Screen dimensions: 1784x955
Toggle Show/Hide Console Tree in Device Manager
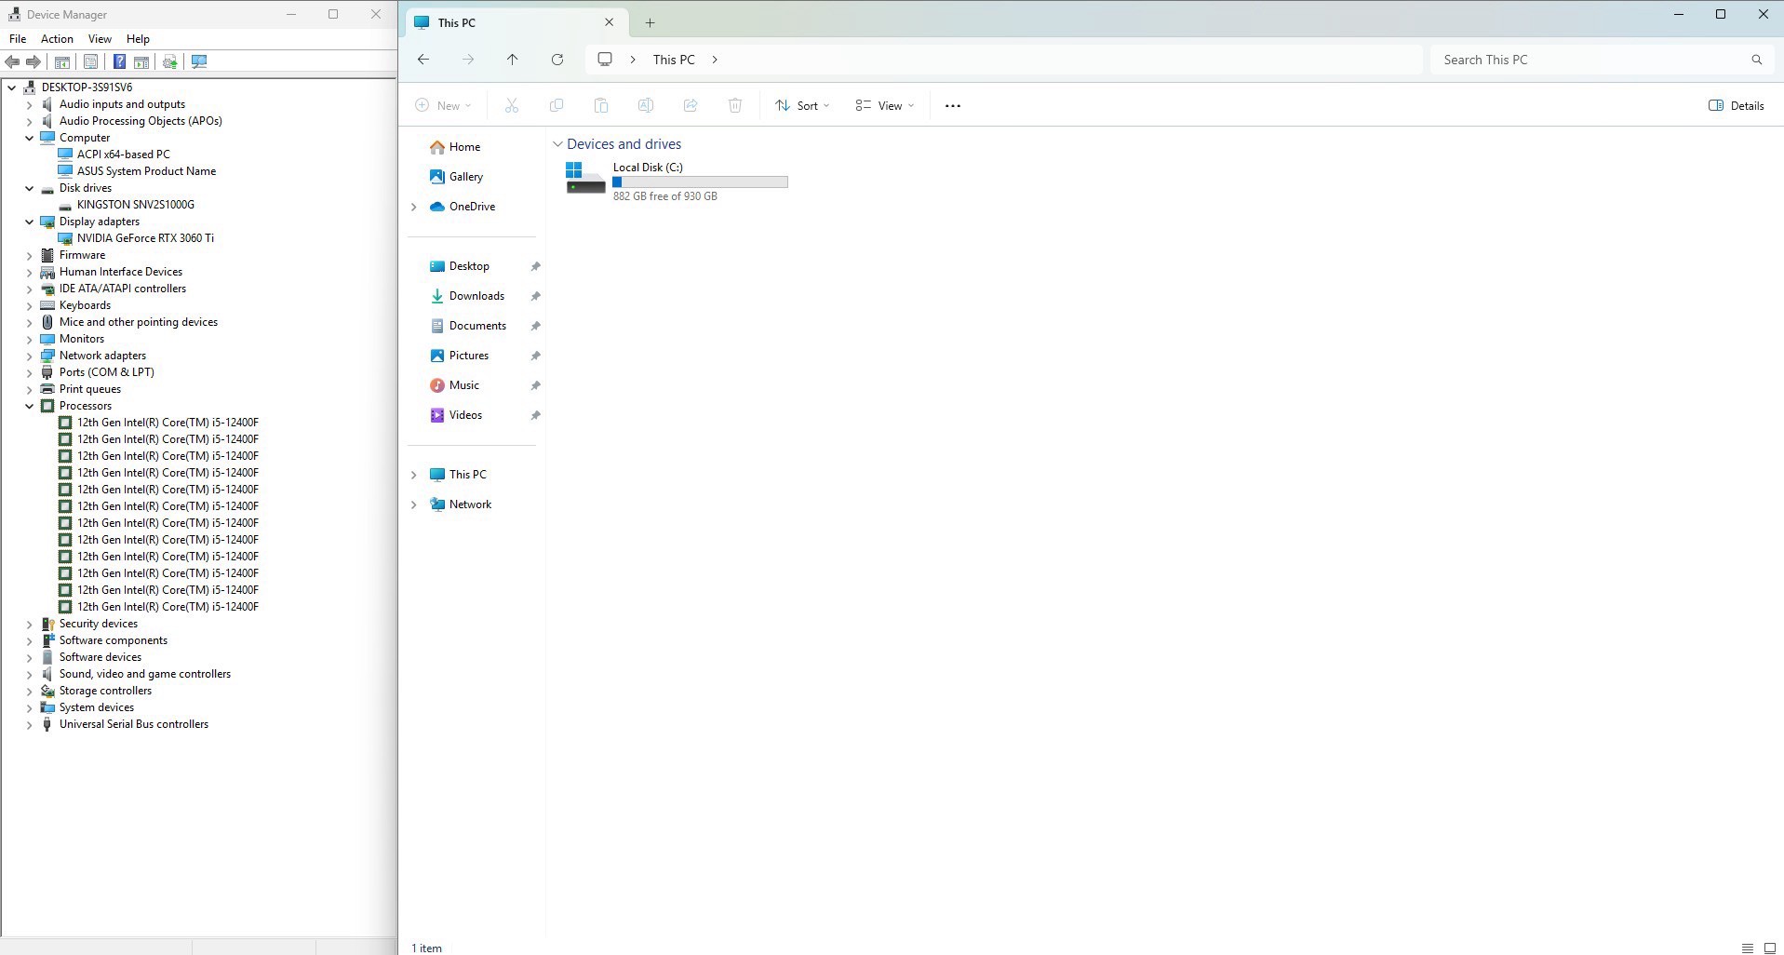pos(62,61)
